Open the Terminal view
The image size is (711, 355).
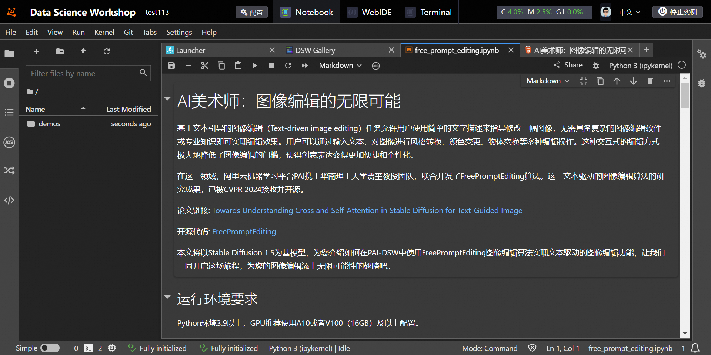(428, 12)
